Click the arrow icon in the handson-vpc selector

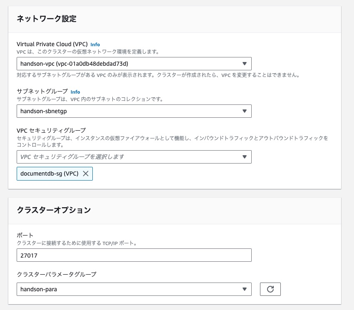point(244,64)
